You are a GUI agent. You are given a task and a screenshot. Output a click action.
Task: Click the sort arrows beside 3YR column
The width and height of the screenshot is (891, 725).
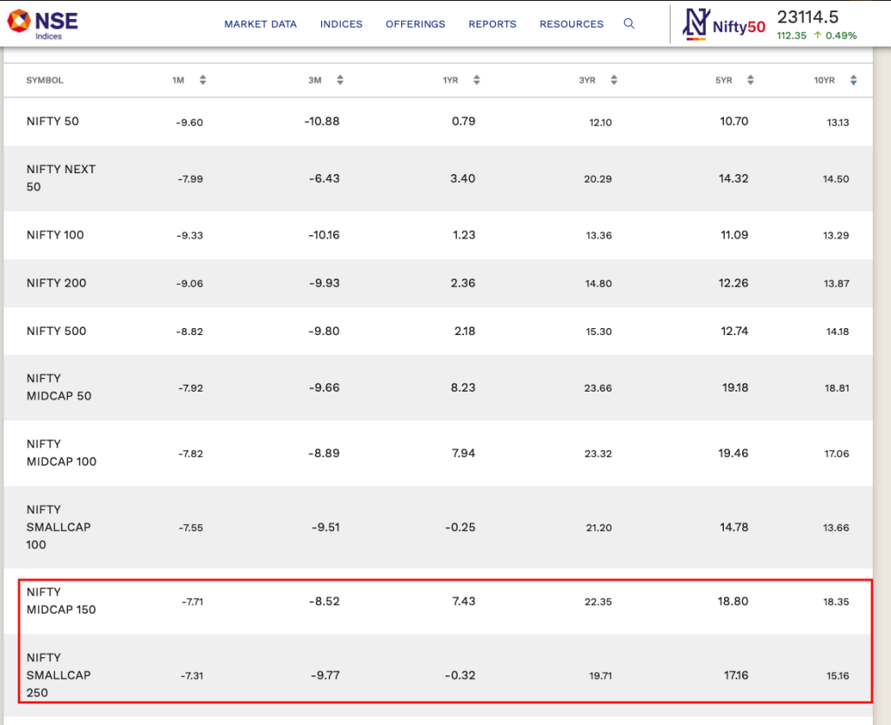coord(613,80)
